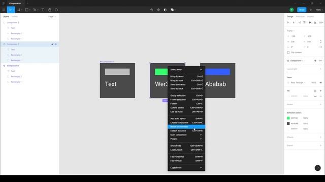Viewport: 325px width, 182px height.
Task: Toggle independent corner radius icon
Action: pos(320,47)
